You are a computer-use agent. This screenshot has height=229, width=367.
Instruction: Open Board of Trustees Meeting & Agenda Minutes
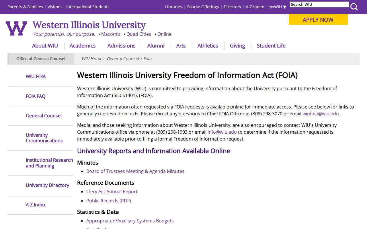[135, 171]
